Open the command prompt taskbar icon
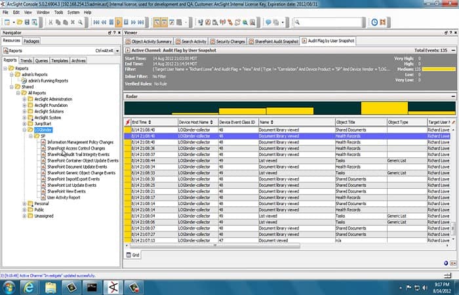 pos(91,286)
